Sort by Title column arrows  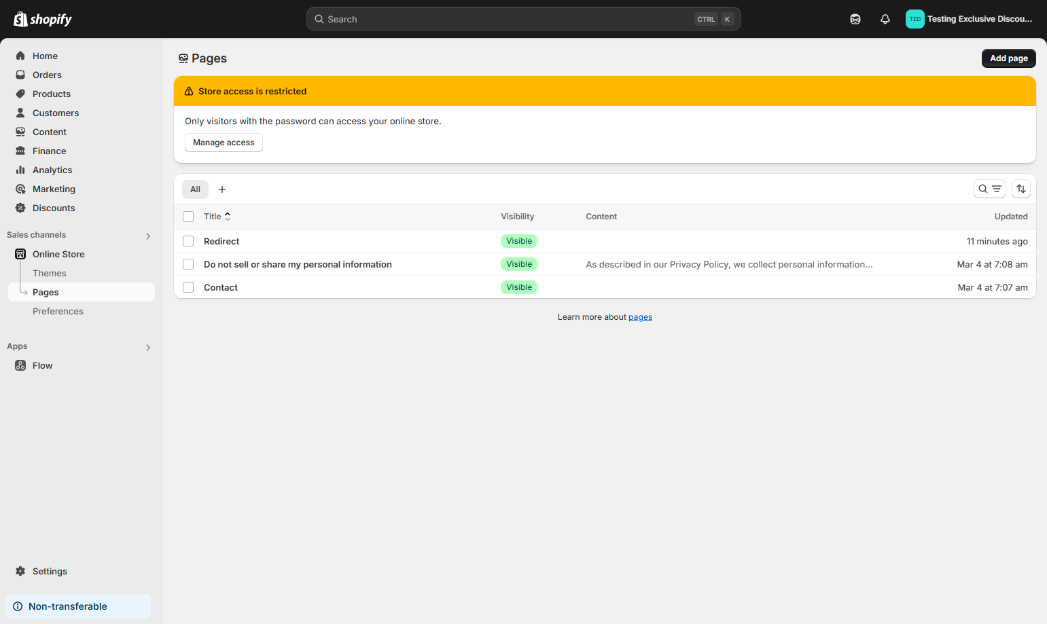click(228, 217)
